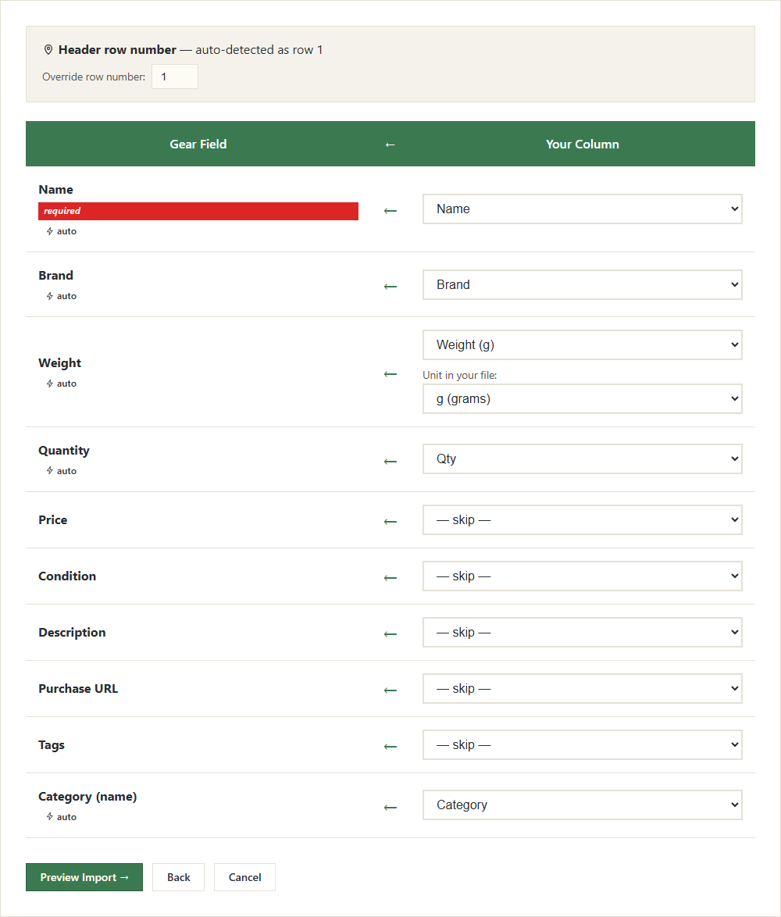The width and height of the screenshot is (781, 917).
Task: Cancel the import
Action: [x=244, y=877]
